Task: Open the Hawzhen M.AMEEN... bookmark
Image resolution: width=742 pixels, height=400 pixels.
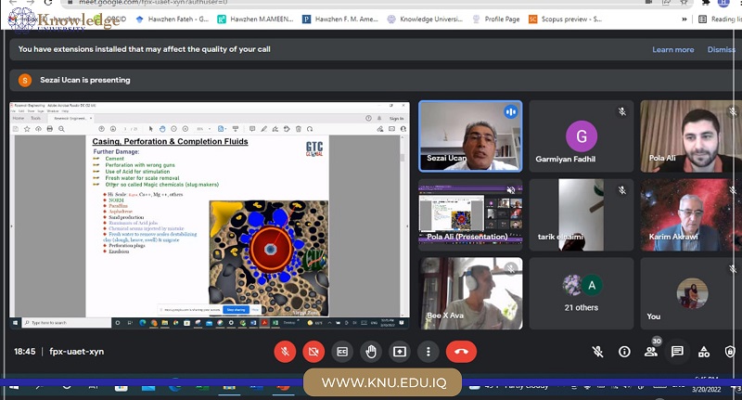Action: click(x=256, y=19)
